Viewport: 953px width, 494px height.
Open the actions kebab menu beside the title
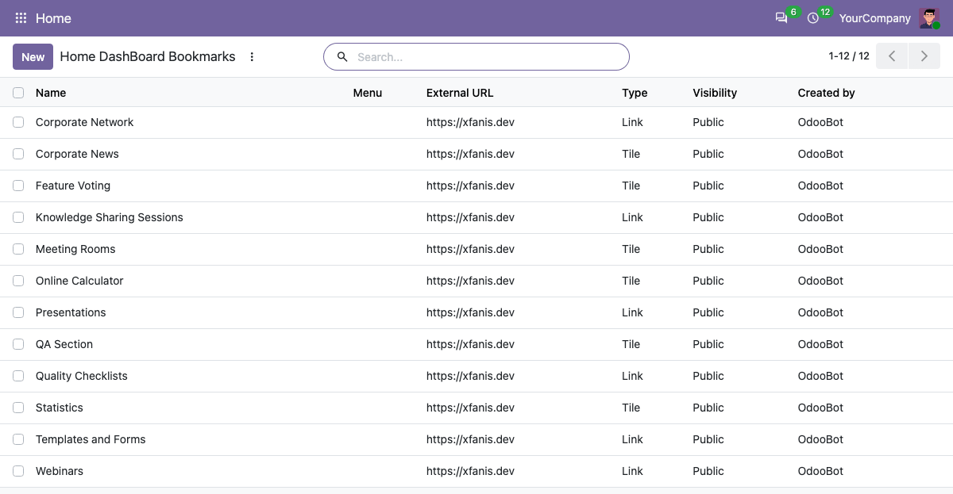pos(252,57)
